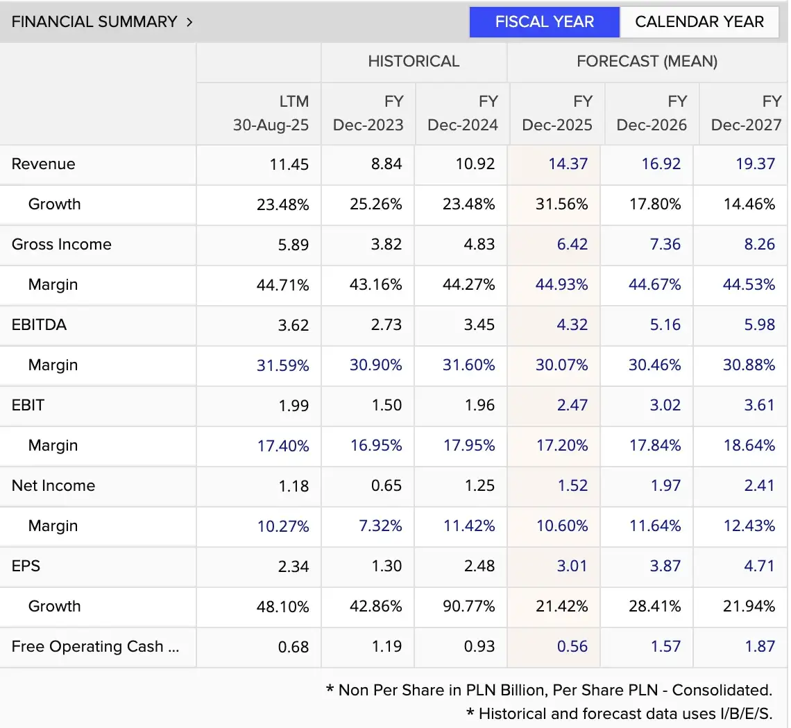Viewport: 791px width, 728px height.
Task: Click EBIT forecast value 3.61
Action: [760, 406]
